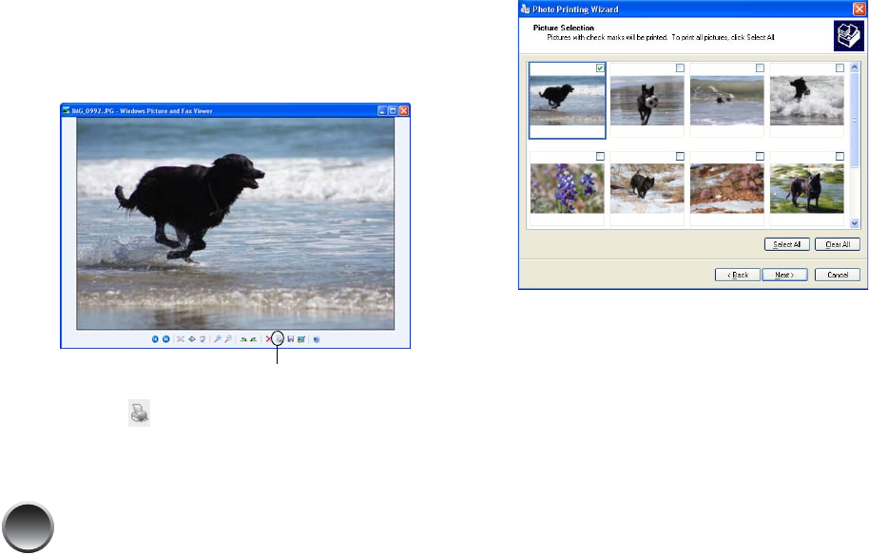
Task: Go to next image in viewer
Action: (165, 338)
